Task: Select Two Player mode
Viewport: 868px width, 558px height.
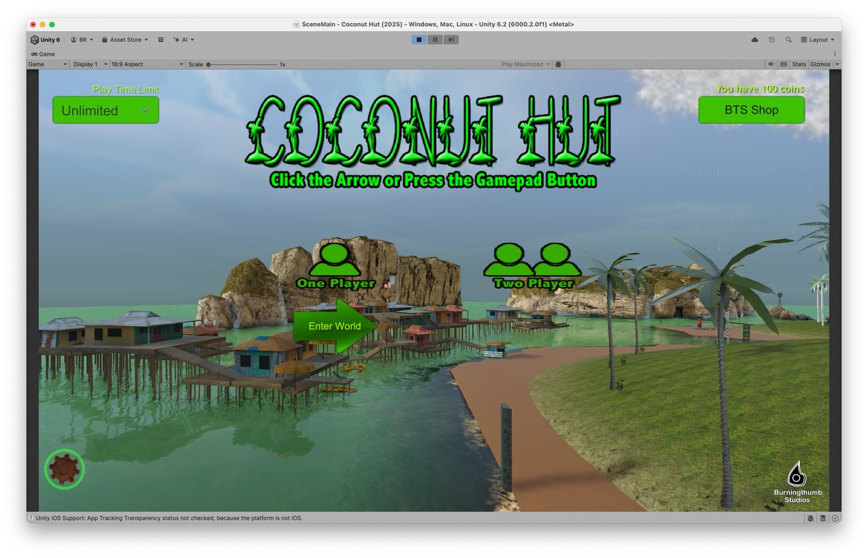Action: pyautogui.click(x=532, y=267)
